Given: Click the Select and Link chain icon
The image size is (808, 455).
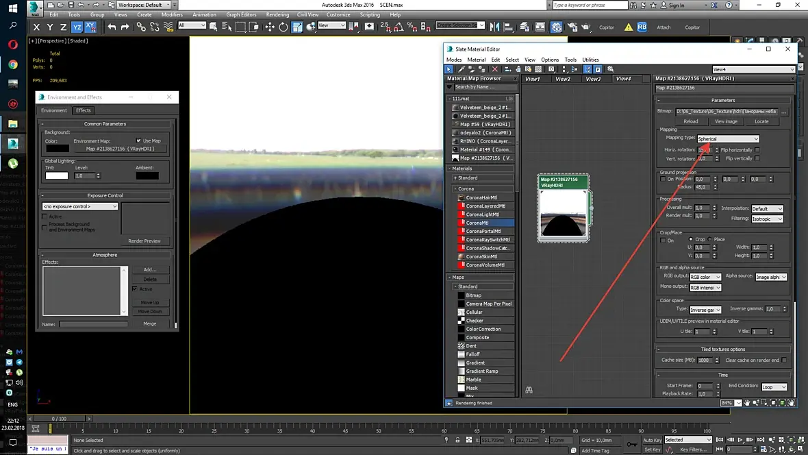Looking at the screenshot, I should [141, 27].
